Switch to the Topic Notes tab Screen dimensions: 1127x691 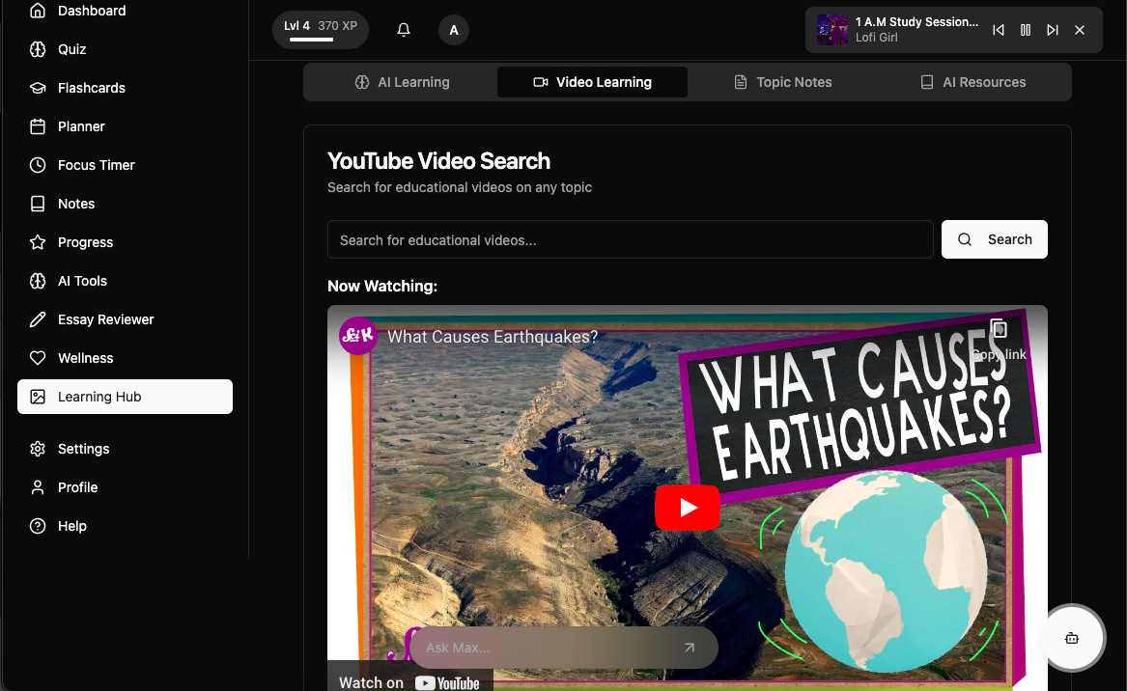(x=782, y=82)
